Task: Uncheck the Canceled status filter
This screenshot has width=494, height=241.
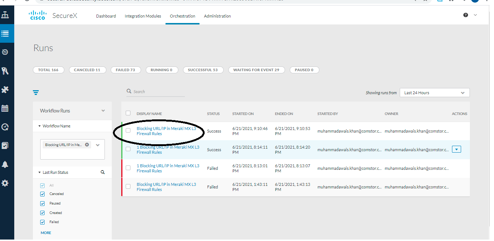Action: (42, 194)
